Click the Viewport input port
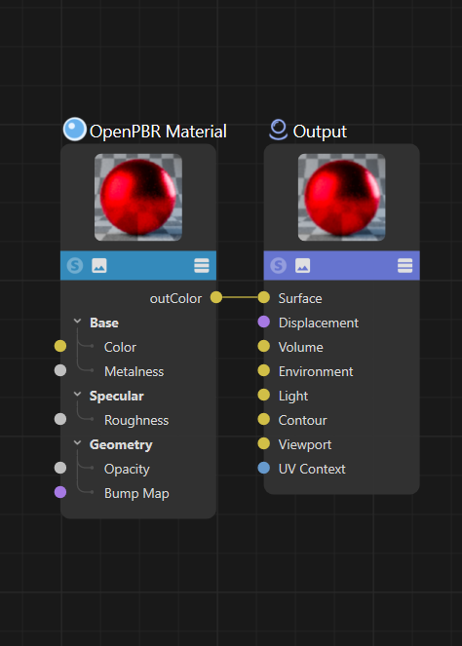Image resolution: width=462 pixels, height=646 pixels. tap(264, 443)
